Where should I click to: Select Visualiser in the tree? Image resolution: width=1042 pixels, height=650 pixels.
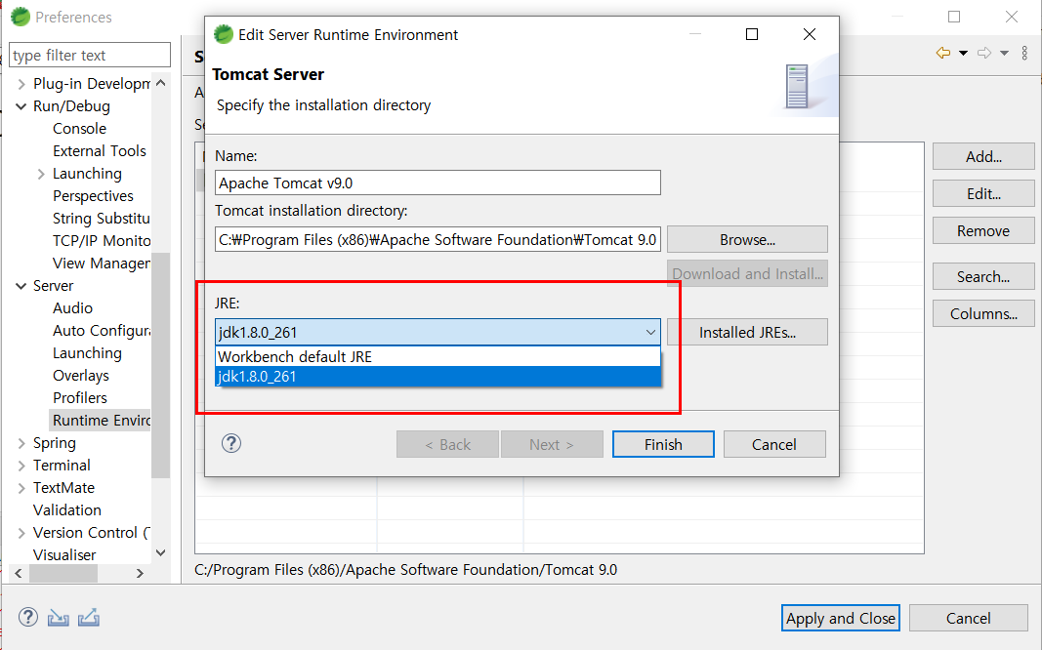point(64,555)
